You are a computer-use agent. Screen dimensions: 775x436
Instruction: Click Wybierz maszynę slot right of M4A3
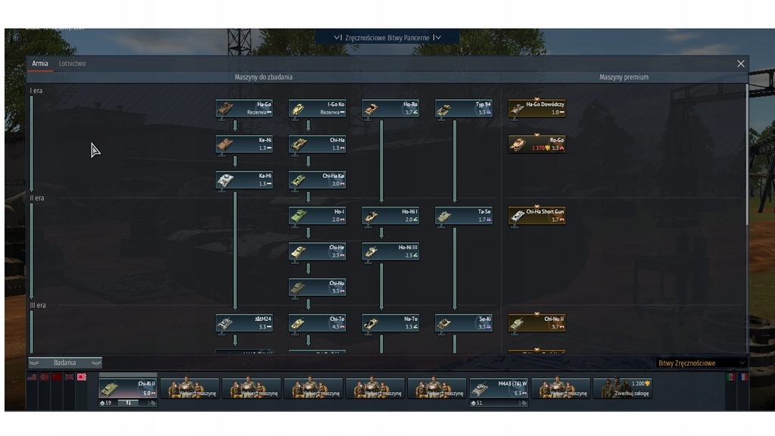click(561, 388)
